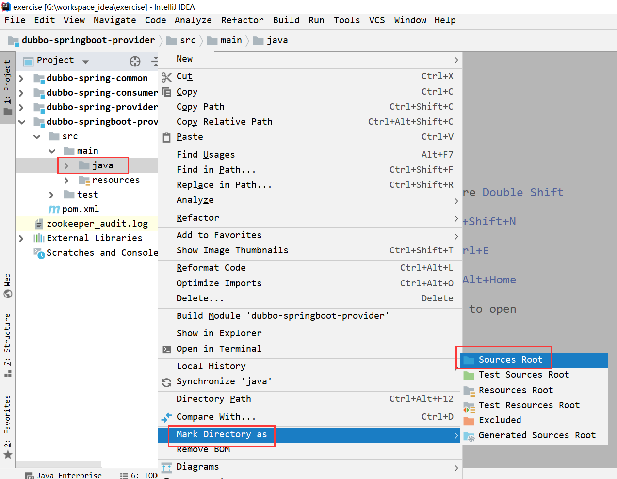Open the File menu
Image resolution: width=617 pixels, height=479 pixels.
coord(15,20)
